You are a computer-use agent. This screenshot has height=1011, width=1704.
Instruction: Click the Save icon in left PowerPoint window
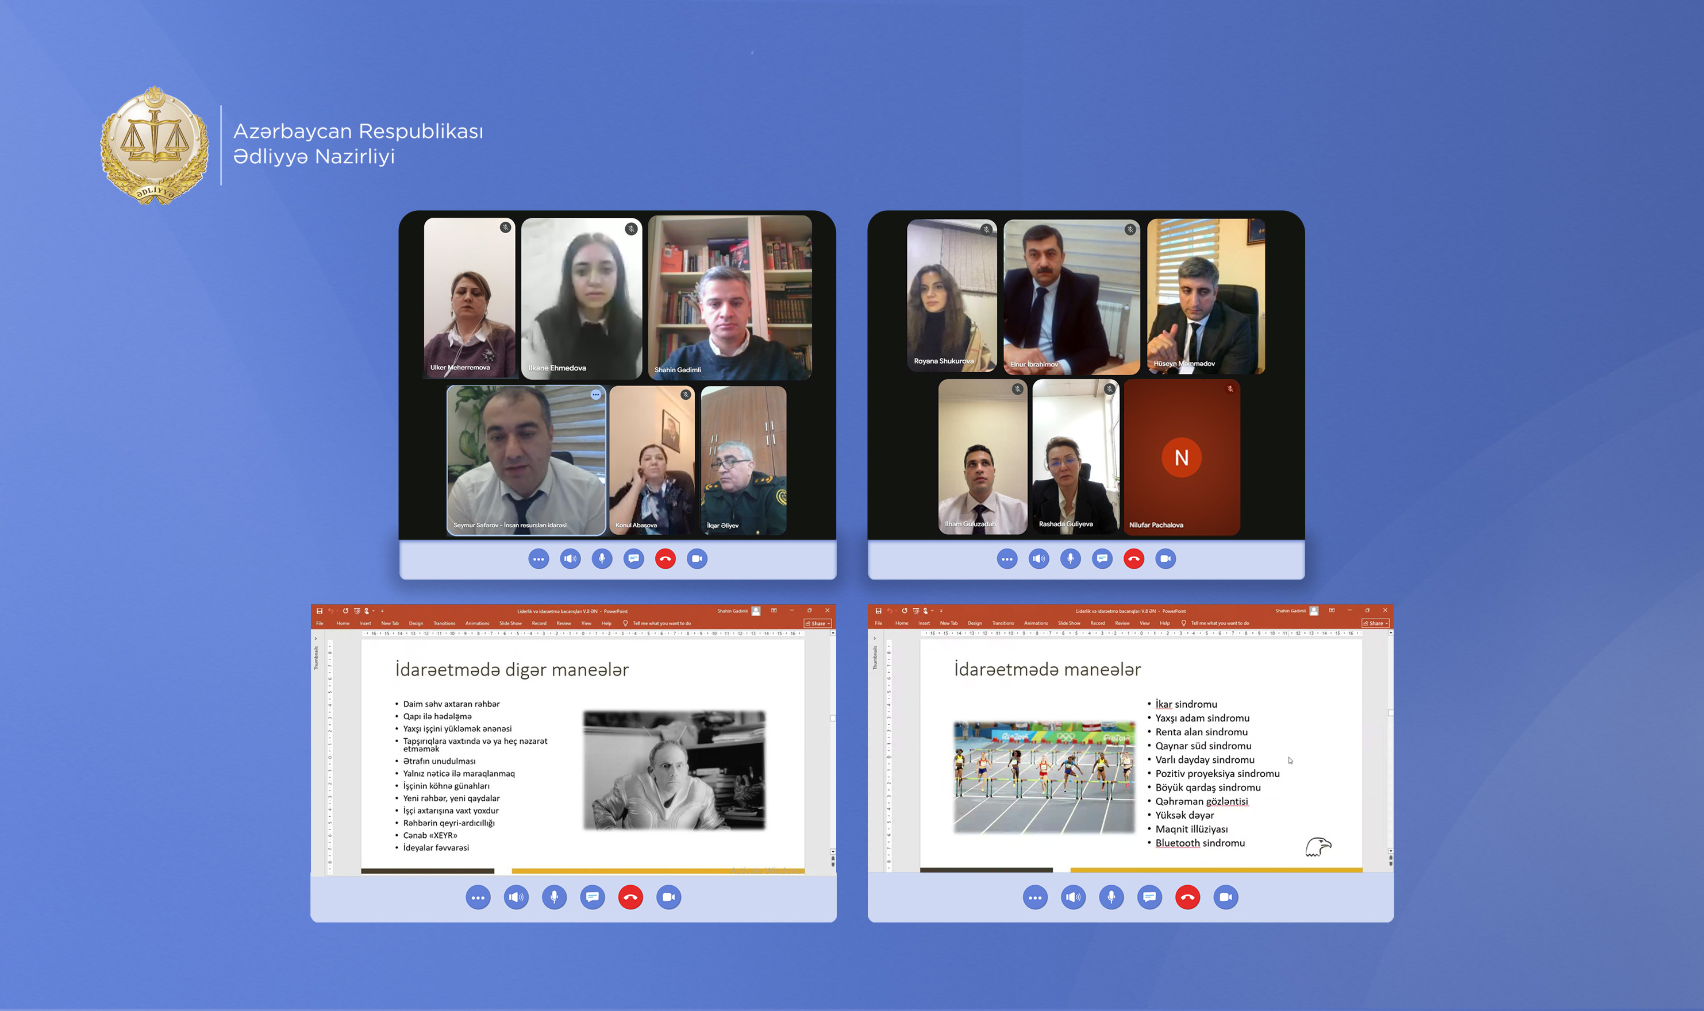(x=319, y=611)
